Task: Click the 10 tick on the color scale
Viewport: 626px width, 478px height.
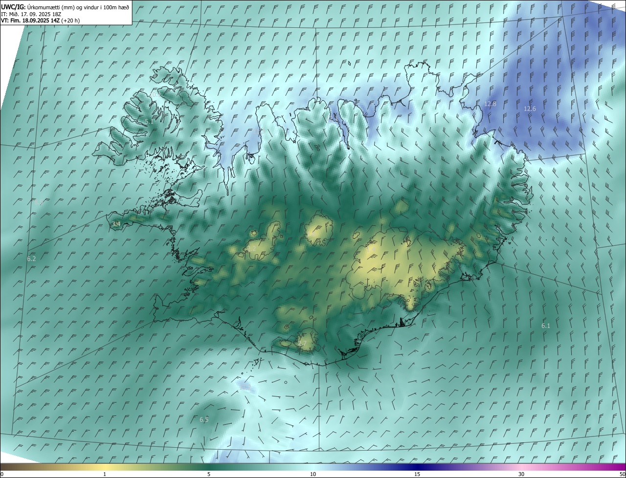Action: coord(313,474)
